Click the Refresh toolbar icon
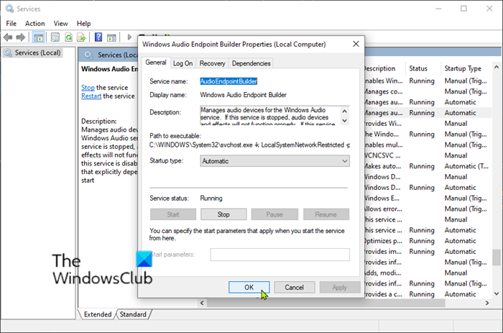503x333 pixels. 69,37
